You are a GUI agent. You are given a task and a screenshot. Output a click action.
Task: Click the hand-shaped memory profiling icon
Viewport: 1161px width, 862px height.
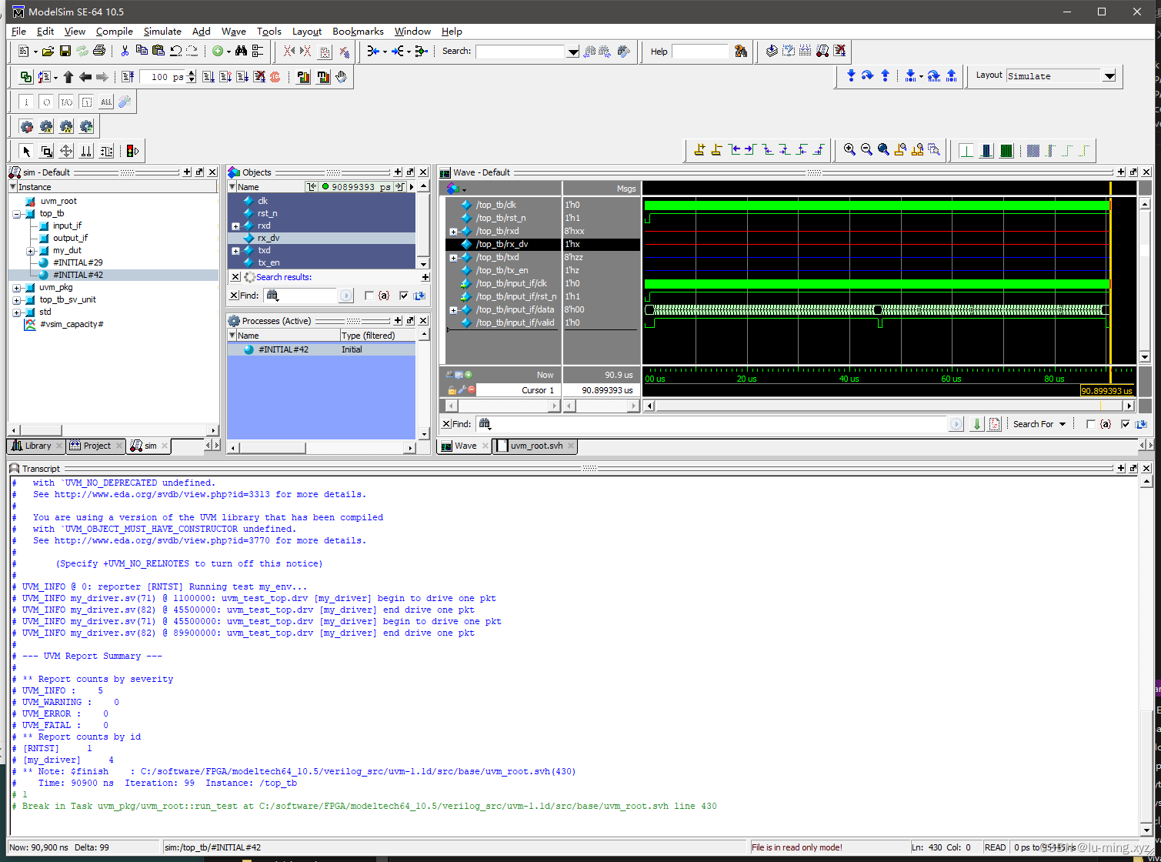pos(341,77)
